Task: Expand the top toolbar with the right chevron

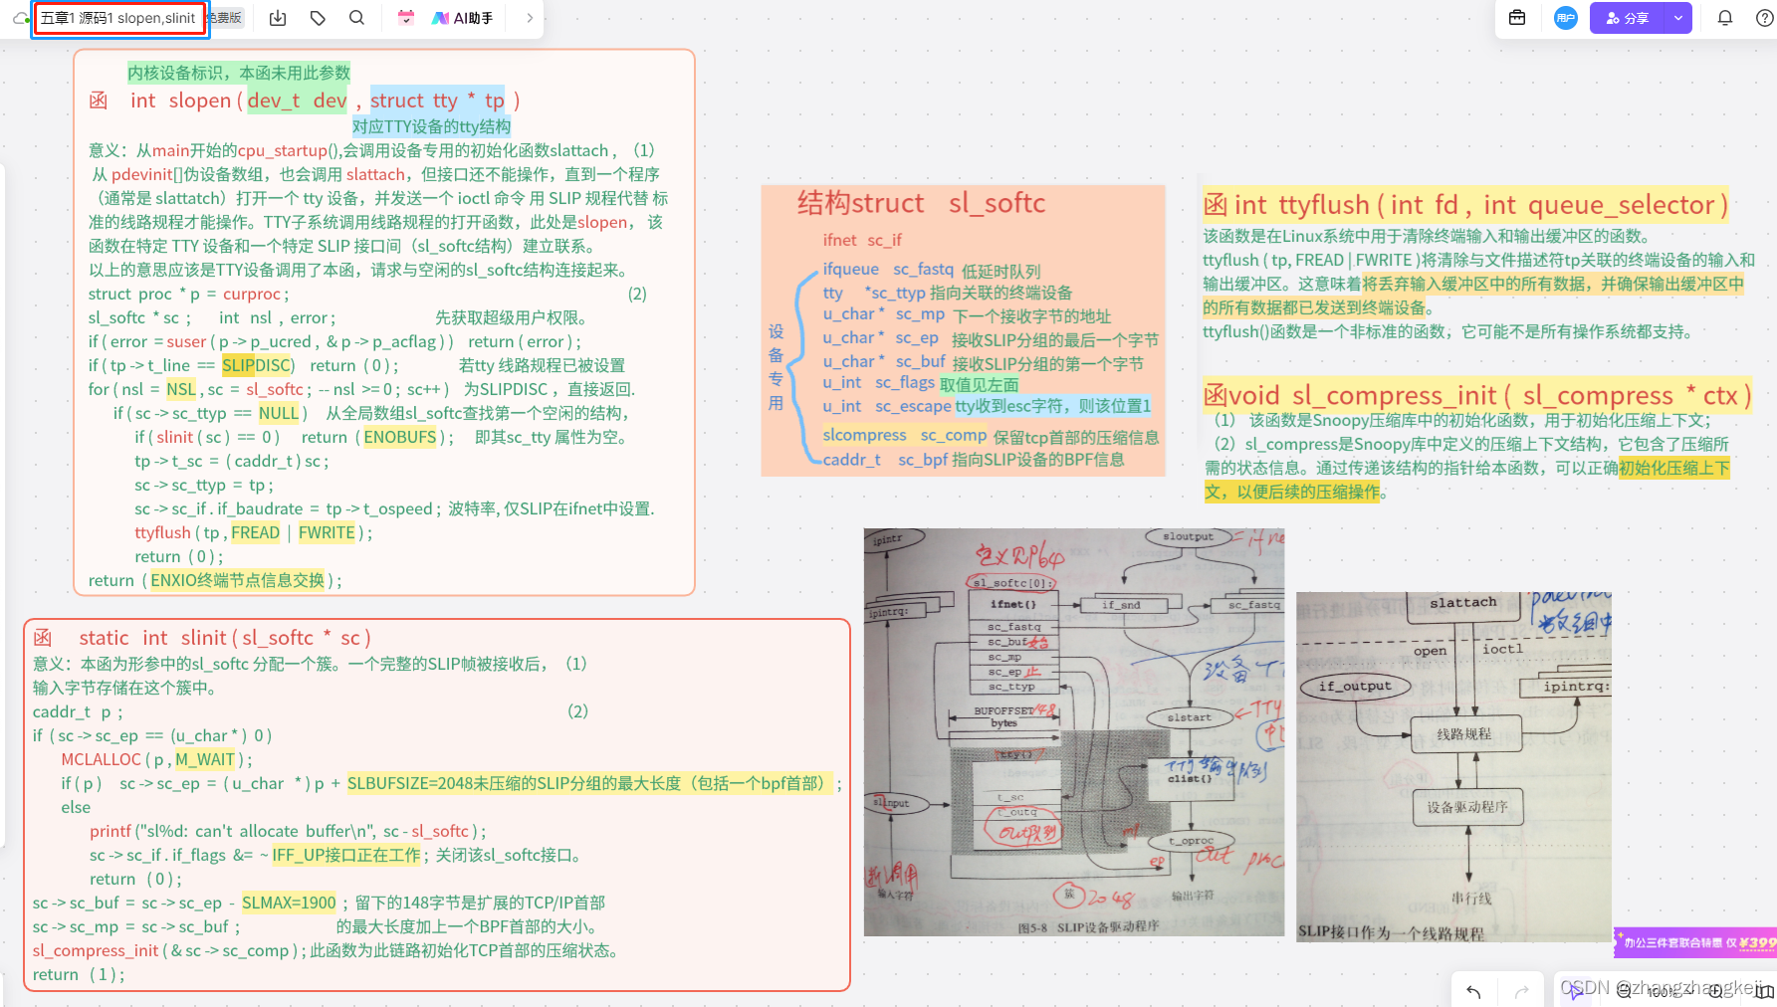Action: [x=530, y=18]
